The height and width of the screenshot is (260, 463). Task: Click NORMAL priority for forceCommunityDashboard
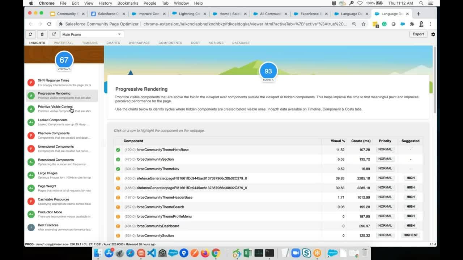pyautogui.click(x=385, y=226)
